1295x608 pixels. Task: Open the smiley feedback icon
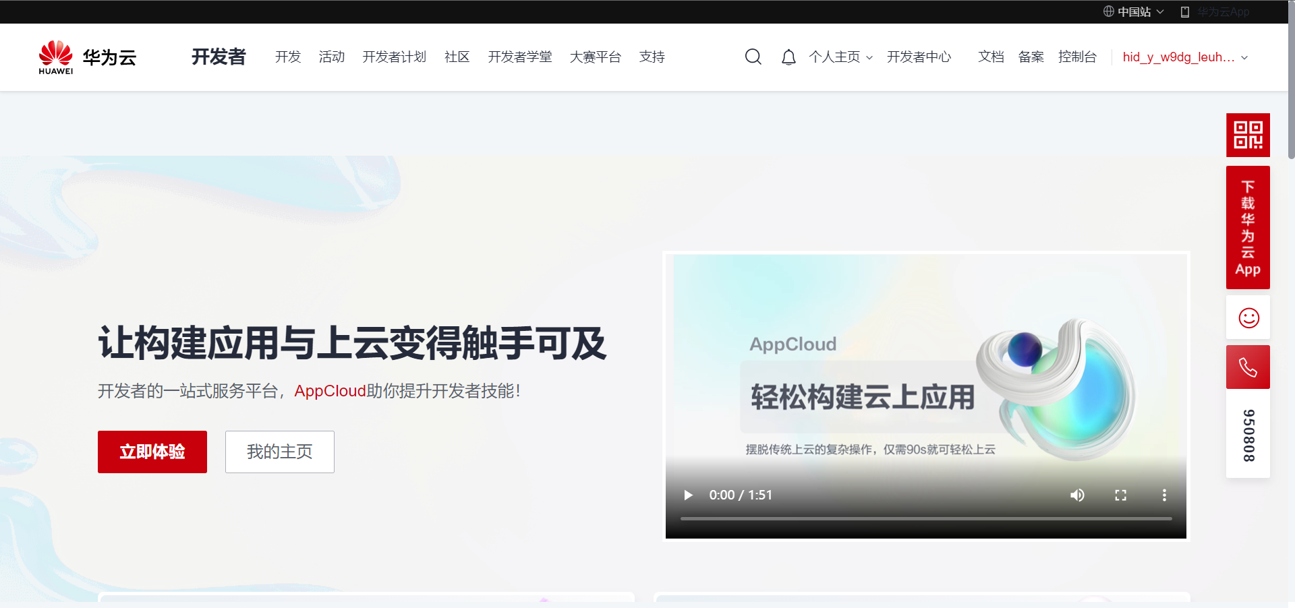click(x=1248, y=317)
